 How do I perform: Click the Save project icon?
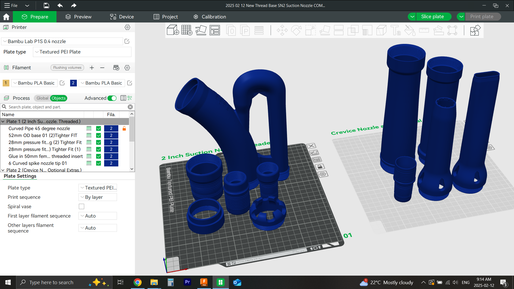46,5
